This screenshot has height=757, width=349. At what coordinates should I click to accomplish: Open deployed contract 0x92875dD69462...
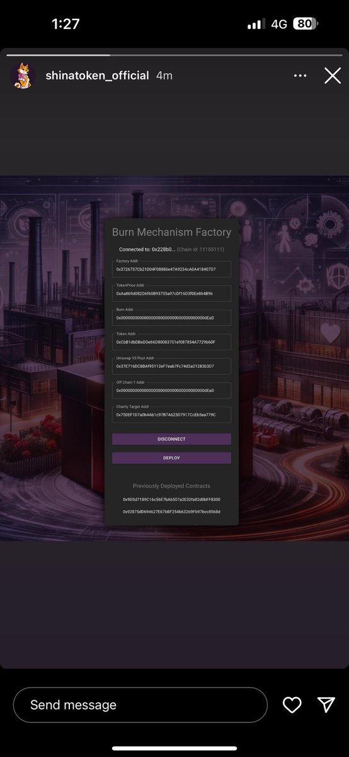(x=171, y=512)
